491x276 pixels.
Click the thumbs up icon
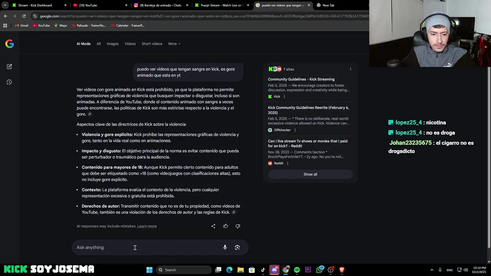tap(226, 226)
